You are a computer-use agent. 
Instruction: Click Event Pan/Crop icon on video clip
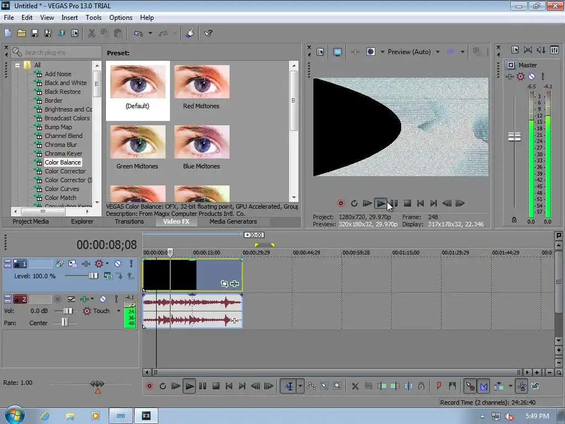pos(225,284)
